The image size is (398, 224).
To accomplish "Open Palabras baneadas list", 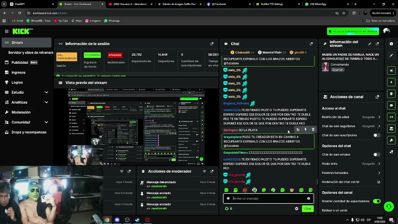I will (351, 173).
